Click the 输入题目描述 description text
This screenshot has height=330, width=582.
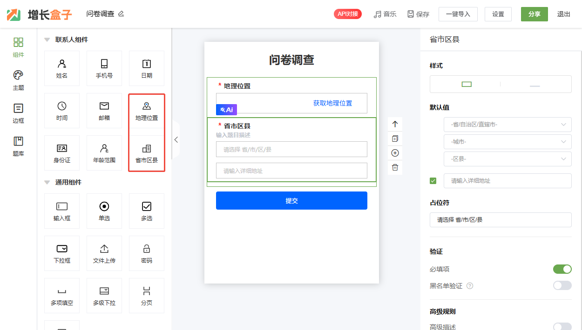pyautogui.click(x=233, y=135)
